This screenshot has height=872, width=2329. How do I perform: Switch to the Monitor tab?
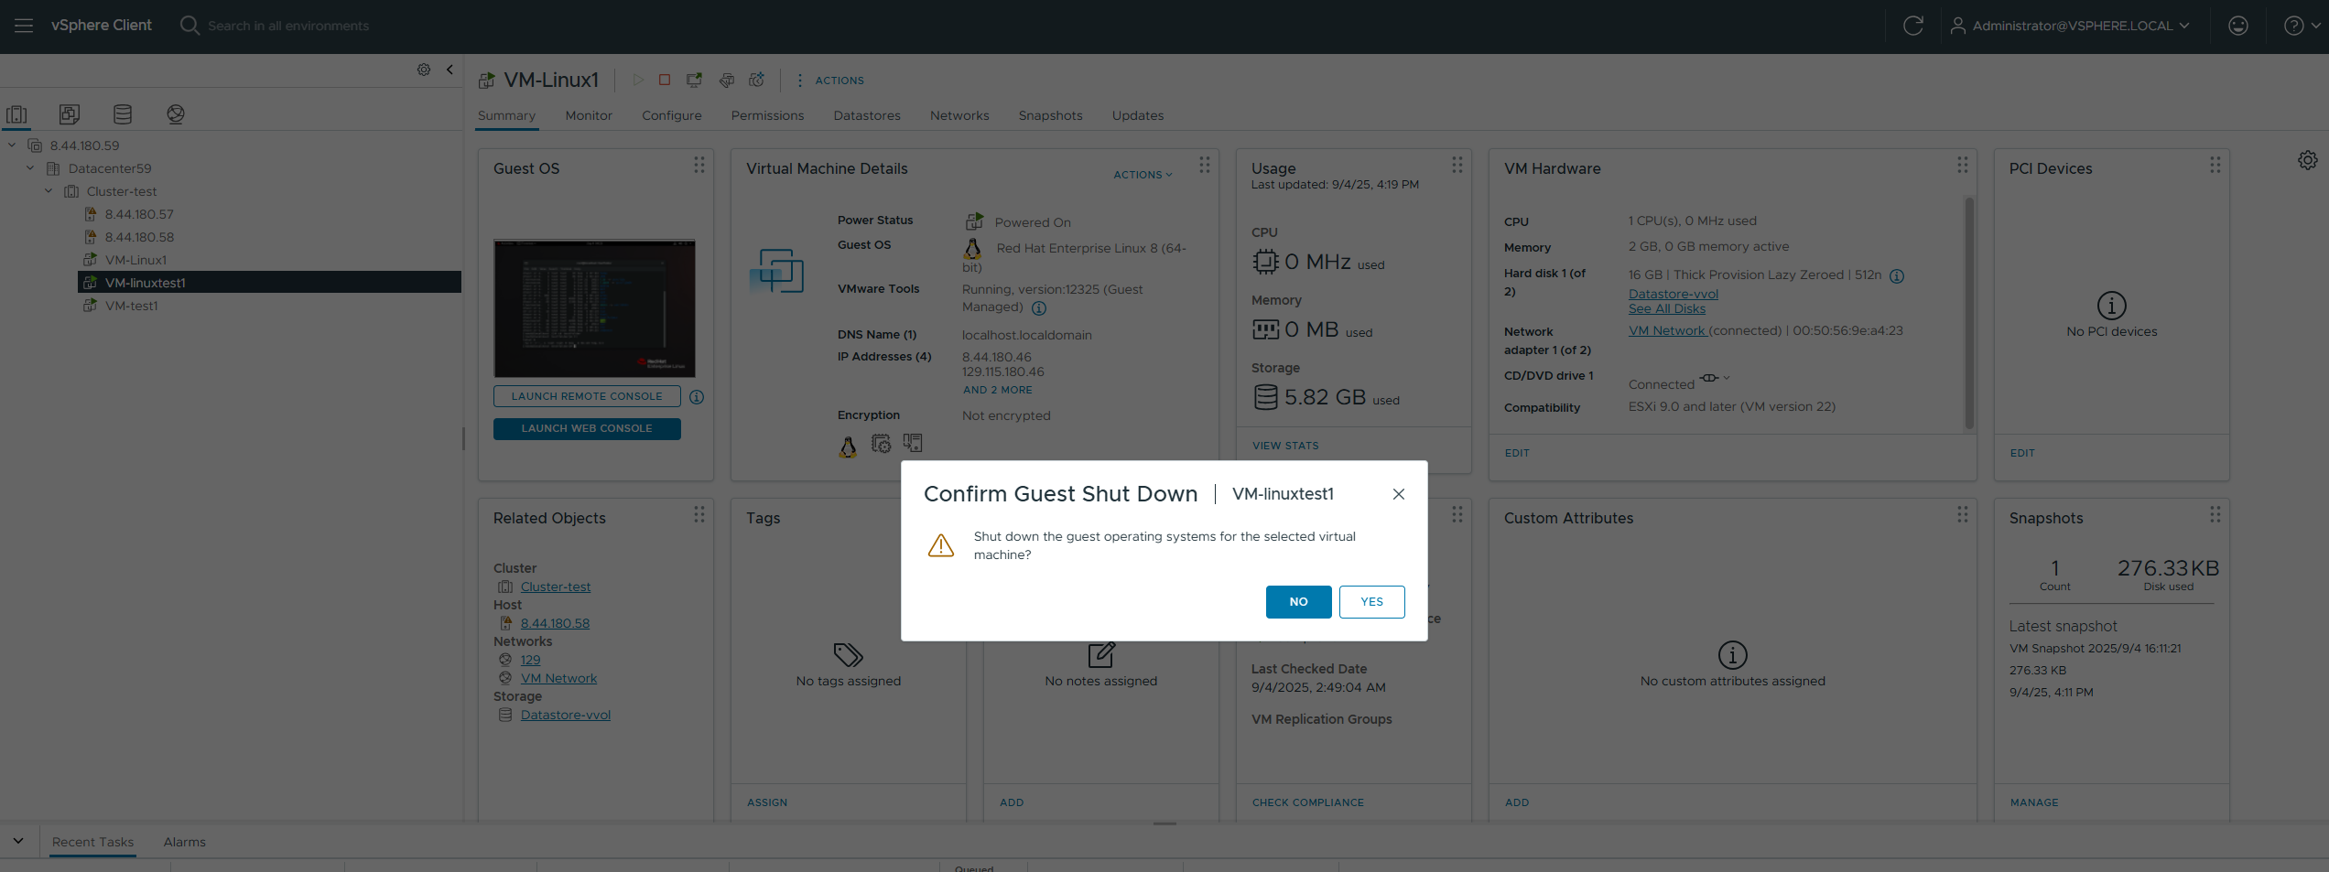[x=589, y=115]
